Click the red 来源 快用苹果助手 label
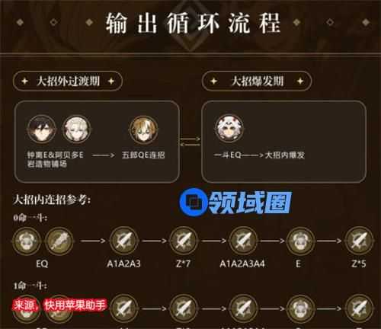The height and width of the screenshot is (329, 381). 59,305
